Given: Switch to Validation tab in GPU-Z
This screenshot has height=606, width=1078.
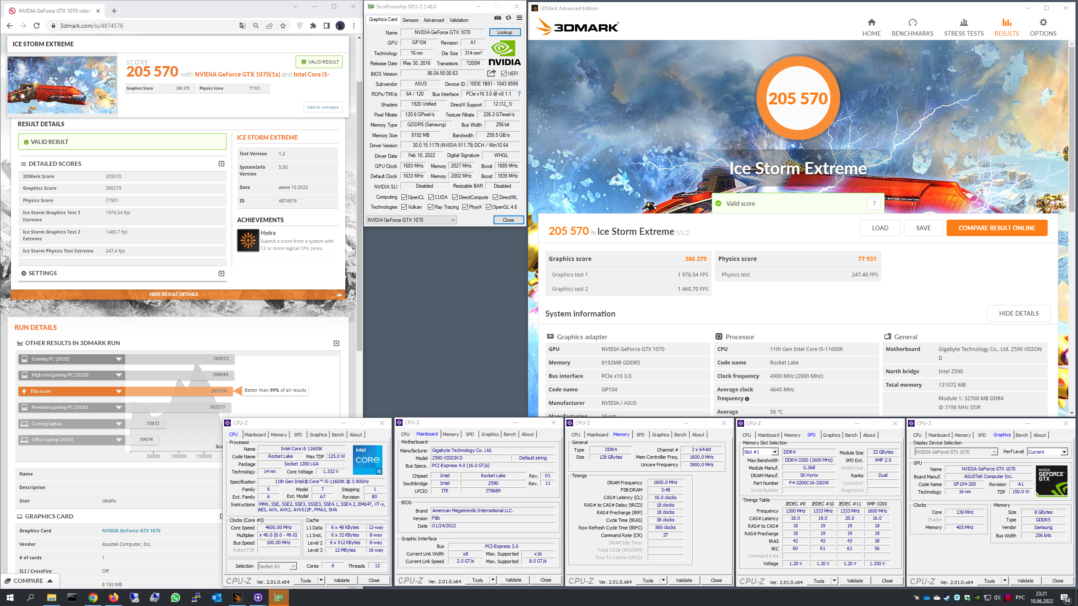Looking at the screenshot, I should pyautogui.click(x=459, y=20).
